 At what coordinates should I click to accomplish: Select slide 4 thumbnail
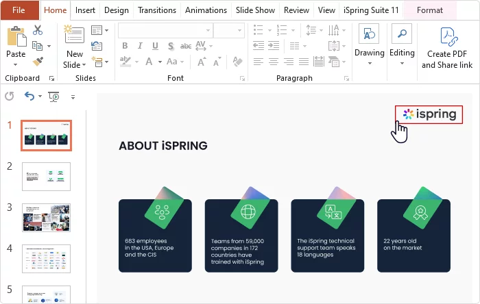(46, 259)
